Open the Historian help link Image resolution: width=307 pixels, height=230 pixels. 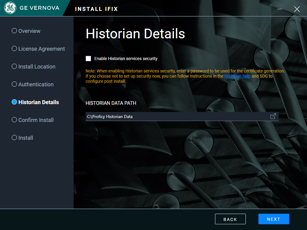237,76
